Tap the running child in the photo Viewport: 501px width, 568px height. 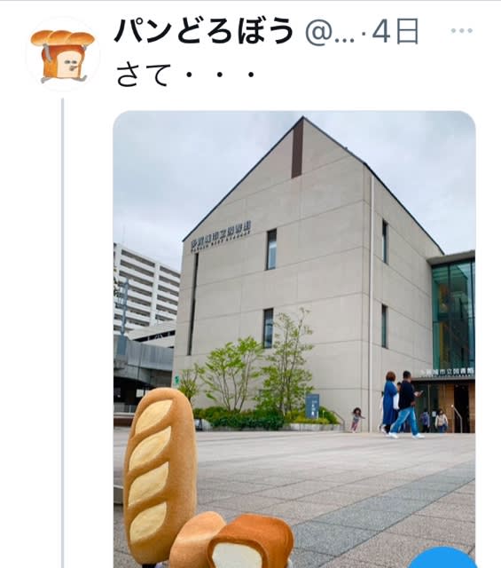[x=356, y=420]
